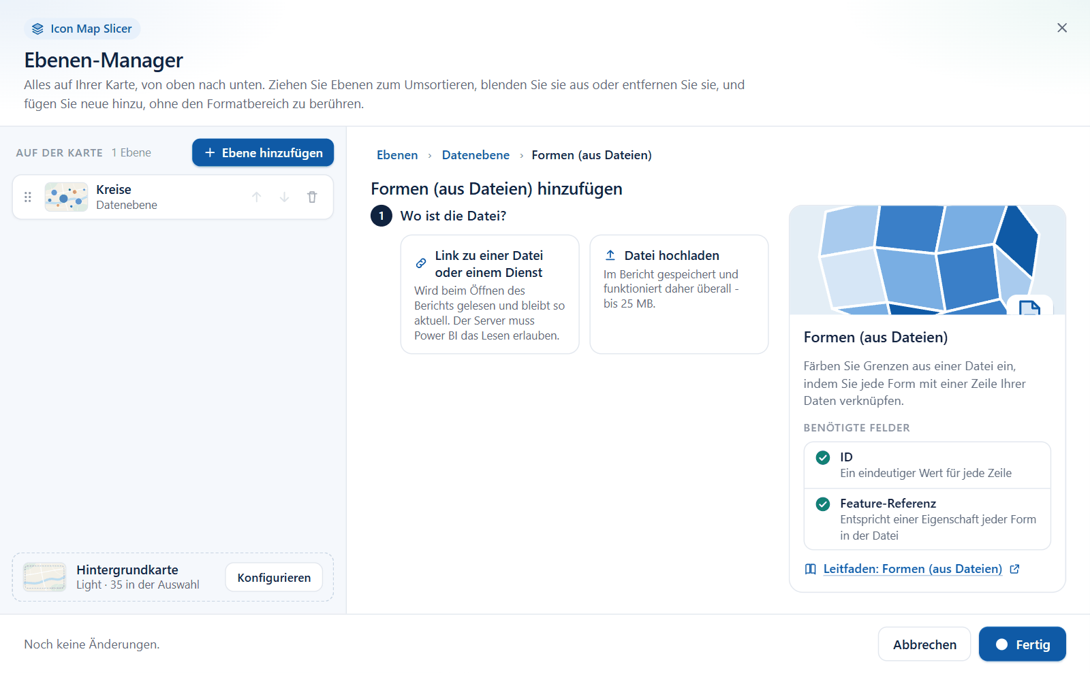Click the Icon Map Slicer layers icon
The height and width of the screenshot is (673, 1090).
click(x=37, y=29)
